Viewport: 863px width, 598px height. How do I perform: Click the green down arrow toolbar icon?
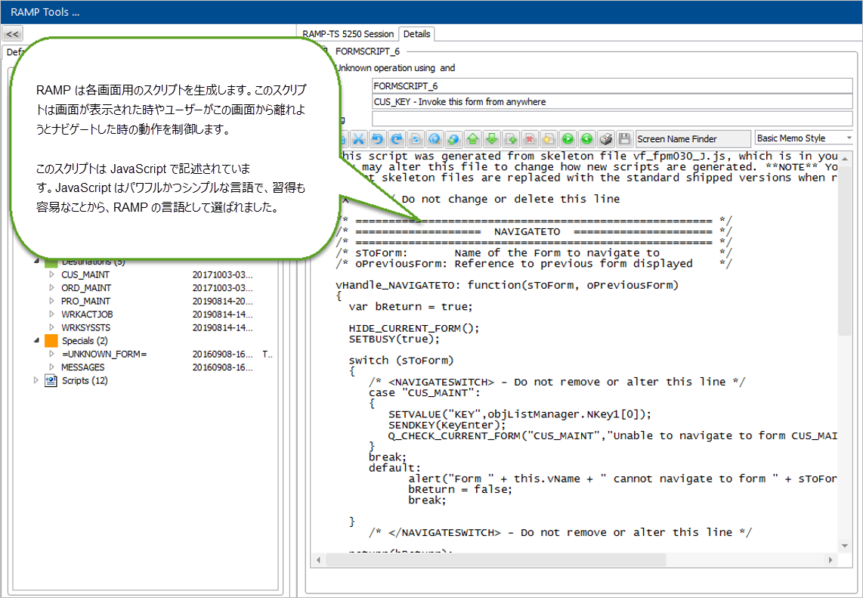click(x=491, y=139)
